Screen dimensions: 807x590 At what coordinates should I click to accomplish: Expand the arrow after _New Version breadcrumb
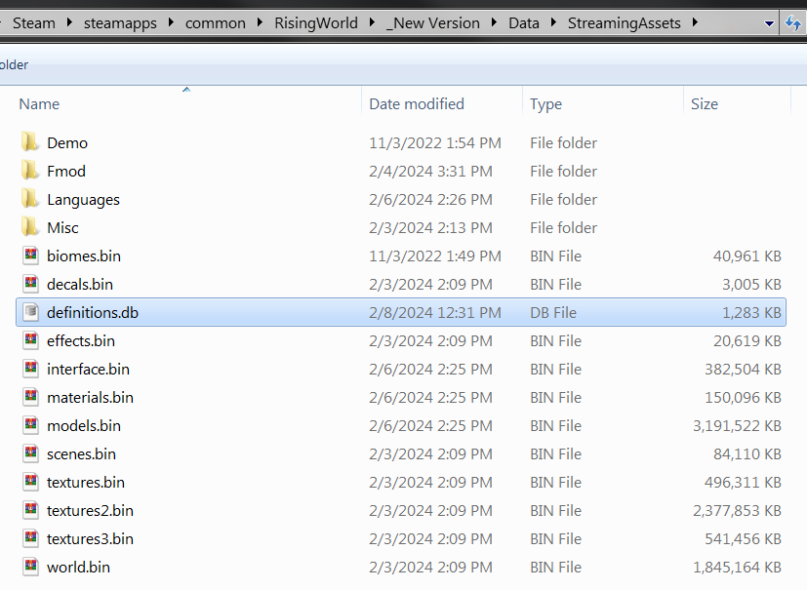coord(494,22)
